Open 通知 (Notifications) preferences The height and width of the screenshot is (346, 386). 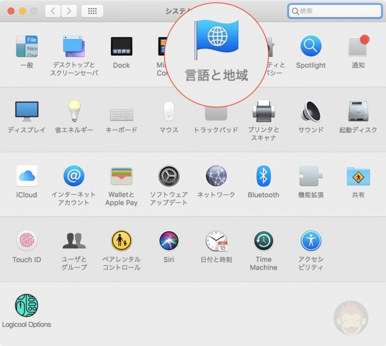358,46
